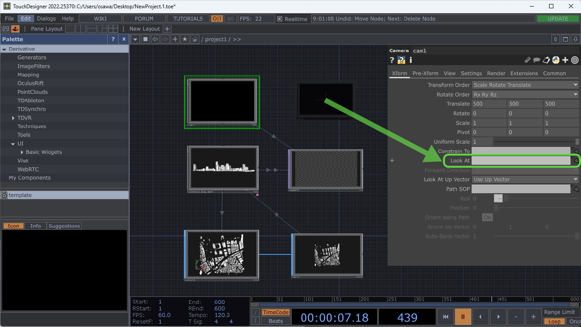Open the File menu
The height and width of the screenshot is (327, 581).
tap(9, 19)
